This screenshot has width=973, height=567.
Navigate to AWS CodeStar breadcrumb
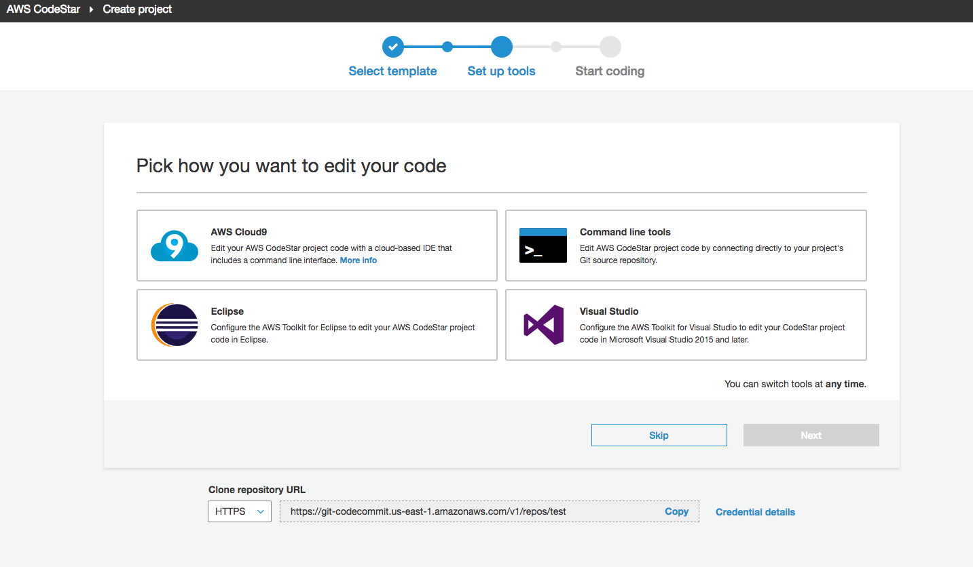43,9
